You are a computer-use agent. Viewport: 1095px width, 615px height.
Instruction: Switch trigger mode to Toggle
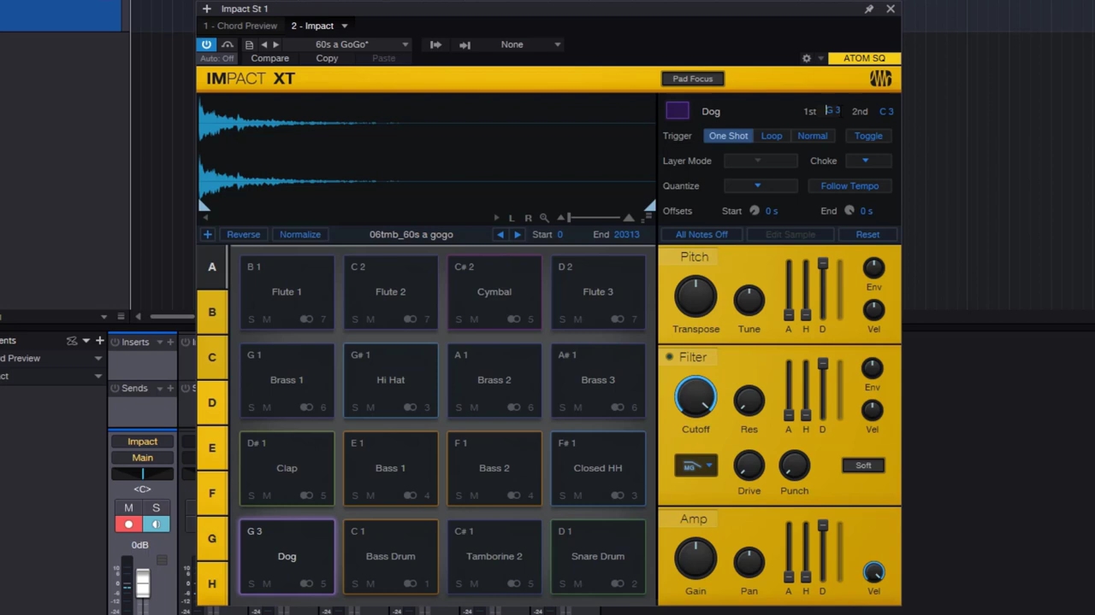coord(868,136)
